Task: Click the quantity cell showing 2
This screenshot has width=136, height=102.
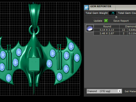Action: tap(124, 33)
